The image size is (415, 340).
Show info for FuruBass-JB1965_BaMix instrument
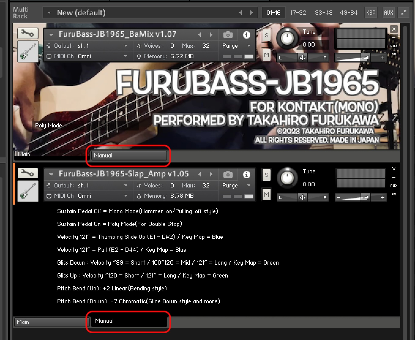[246, 35]
